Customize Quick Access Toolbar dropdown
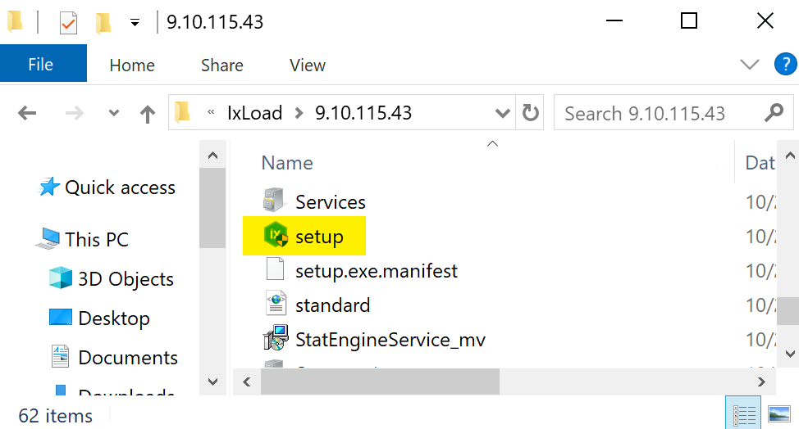Viewport: 799px width, 429px height. [135, 22]
